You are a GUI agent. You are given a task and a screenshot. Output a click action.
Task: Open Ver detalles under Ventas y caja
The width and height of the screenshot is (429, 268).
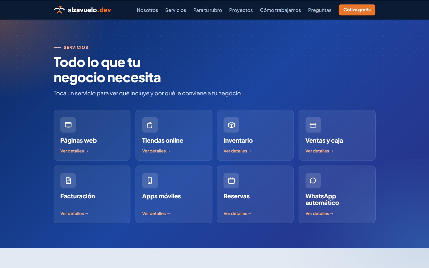[x=319, y=151]
